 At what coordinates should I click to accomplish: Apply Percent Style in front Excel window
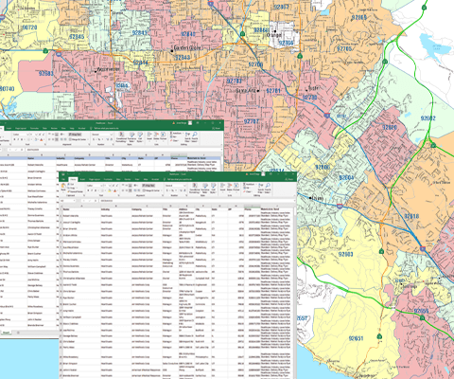pos(173,190)
